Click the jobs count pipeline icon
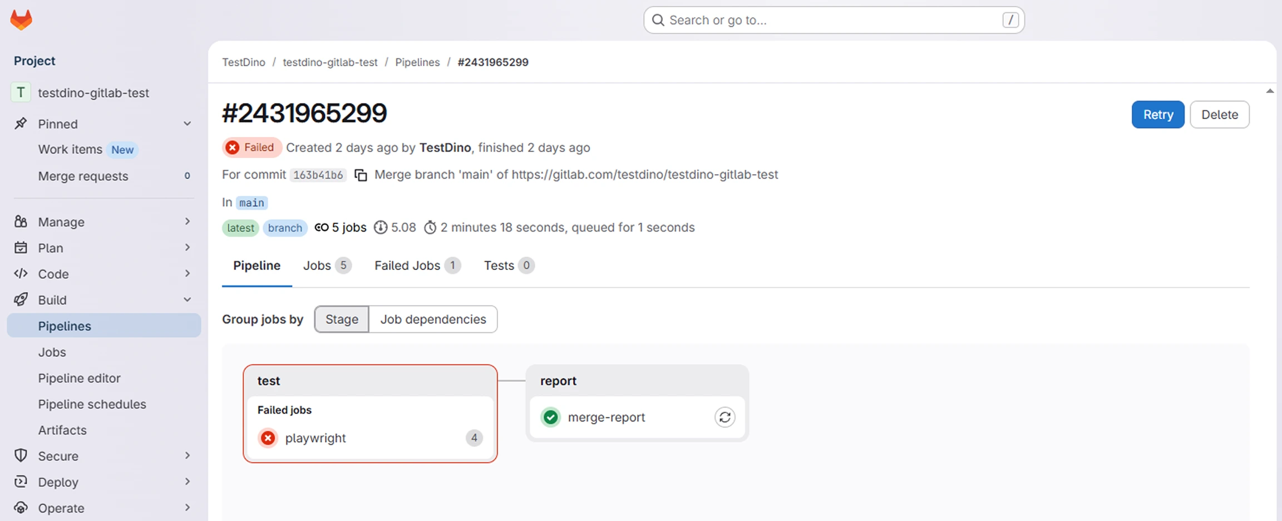The image size is (1282, 521). point(321,227)
